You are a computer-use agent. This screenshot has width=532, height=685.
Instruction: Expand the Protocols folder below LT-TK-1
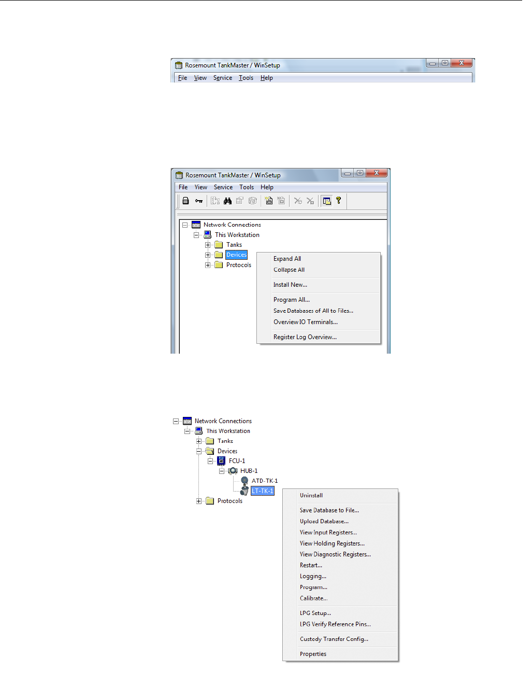(x=199, y=501)
